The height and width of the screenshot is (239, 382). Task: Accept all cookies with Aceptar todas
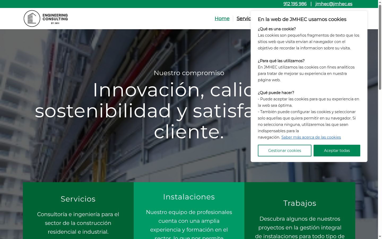click(x=337, y=151)
